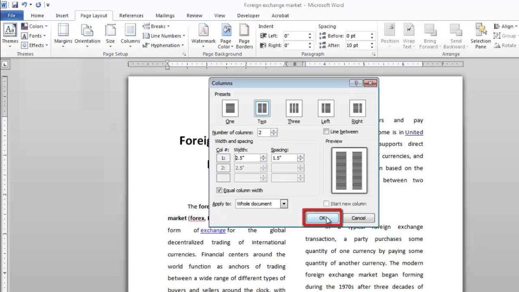Cancel the Columns dialog
This screenshot has width=519, height=292.
tap(359, 218)
